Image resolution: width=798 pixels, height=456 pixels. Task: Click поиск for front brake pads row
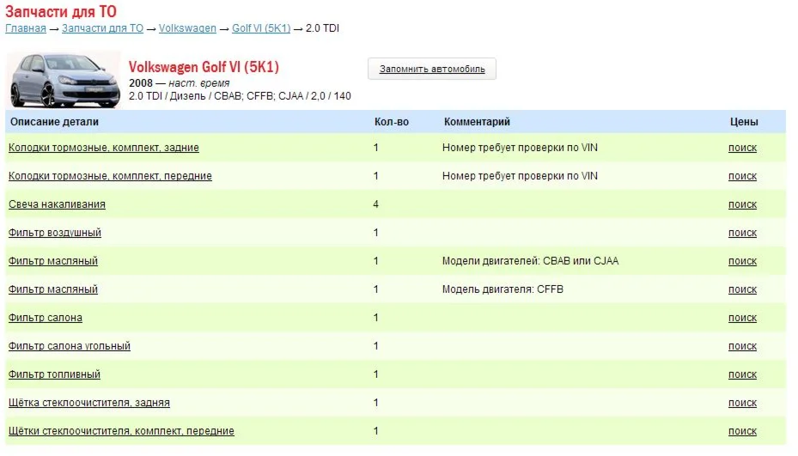click(742, 176)
